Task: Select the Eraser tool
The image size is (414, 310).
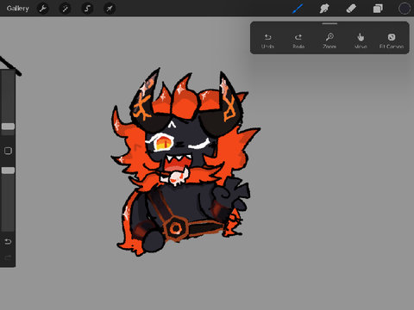Action: (351, 9)
